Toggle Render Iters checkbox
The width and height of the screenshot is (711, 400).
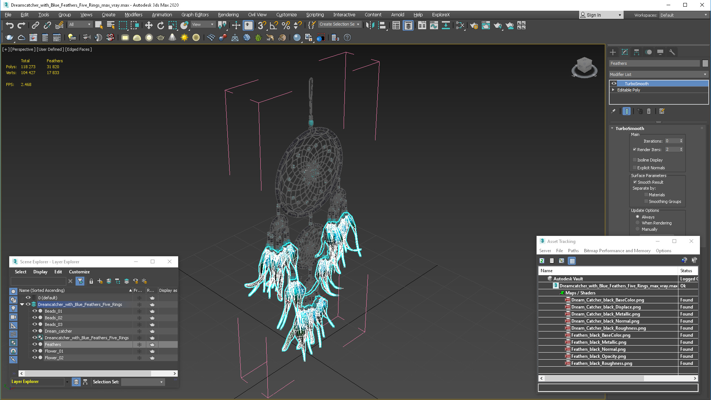tap(635, 150)
